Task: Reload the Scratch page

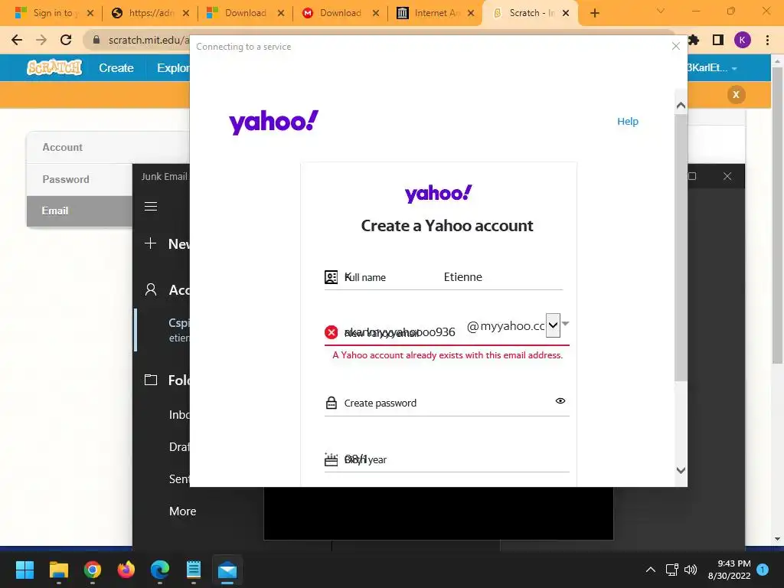Action: pos(66,40)
